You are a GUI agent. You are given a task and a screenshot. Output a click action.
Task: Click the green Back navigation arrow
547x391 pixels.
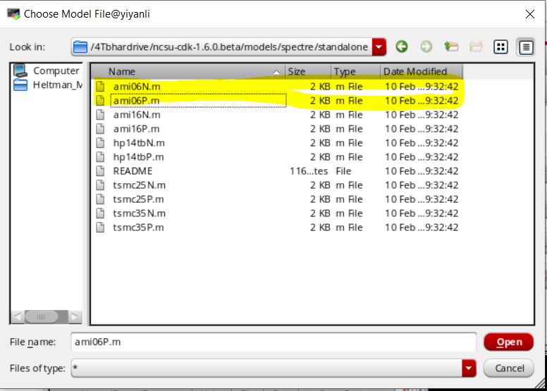pos(402,47)
